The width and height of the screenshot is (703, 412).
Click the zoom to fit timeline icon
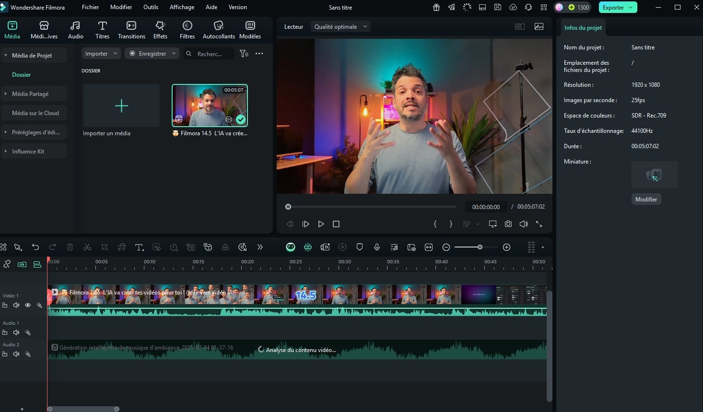pyautogui.click(x=429, y=247)
